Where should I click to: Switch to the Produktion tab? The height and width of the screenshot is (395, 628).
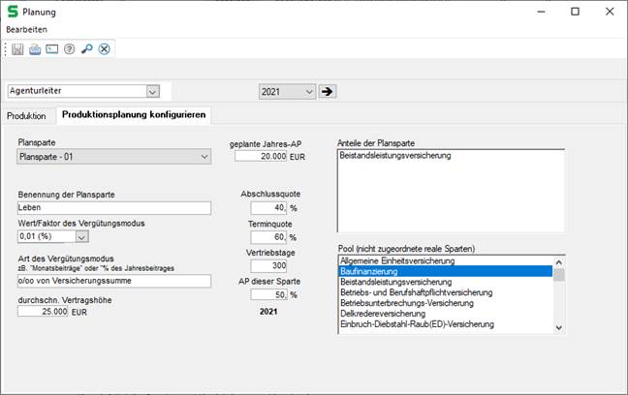[27, 115]
